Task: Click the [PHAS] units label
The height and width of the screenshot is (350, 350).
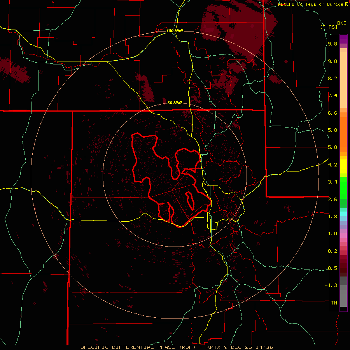Action: click(329, 27)
